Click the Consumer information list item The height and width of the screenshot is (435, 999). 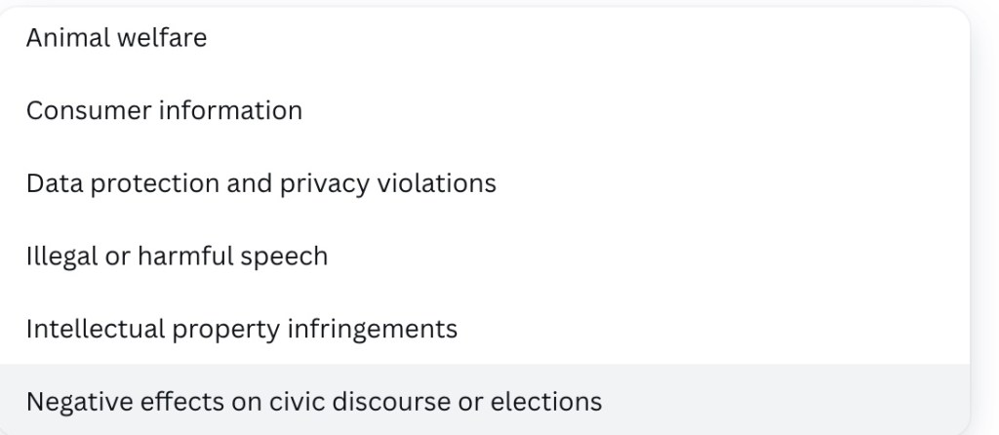[164, 111]
